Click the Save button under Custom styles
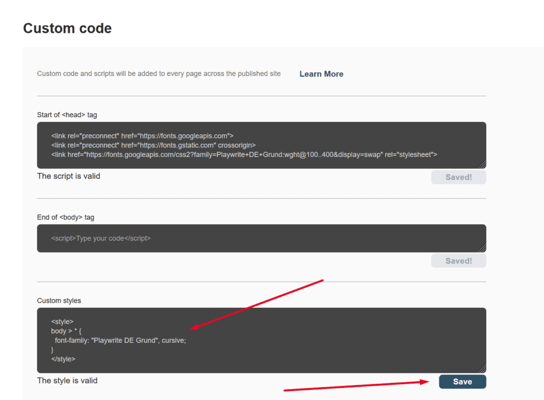Screen dimensions: 544x400 462,381
